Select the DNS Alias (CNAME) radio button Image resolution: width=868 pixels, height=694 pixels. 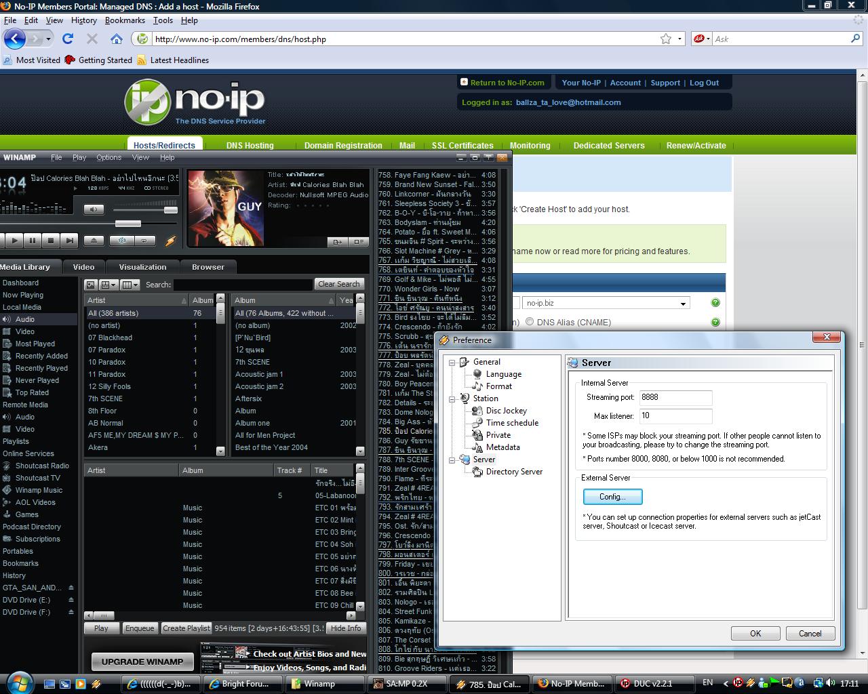tap(530, 322)
